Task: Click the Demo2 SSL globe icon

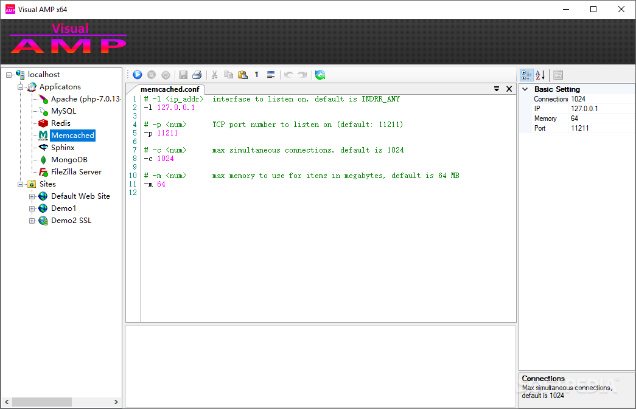Action: (43, 220)
